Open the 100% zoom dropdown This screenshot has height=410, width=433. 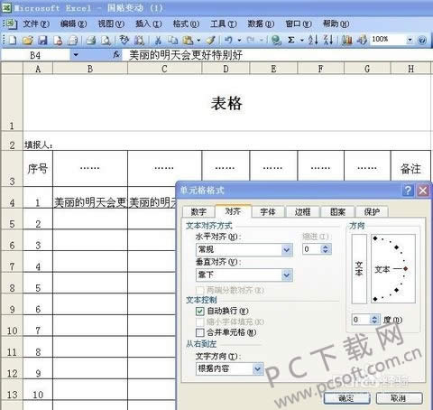(410, 40)
